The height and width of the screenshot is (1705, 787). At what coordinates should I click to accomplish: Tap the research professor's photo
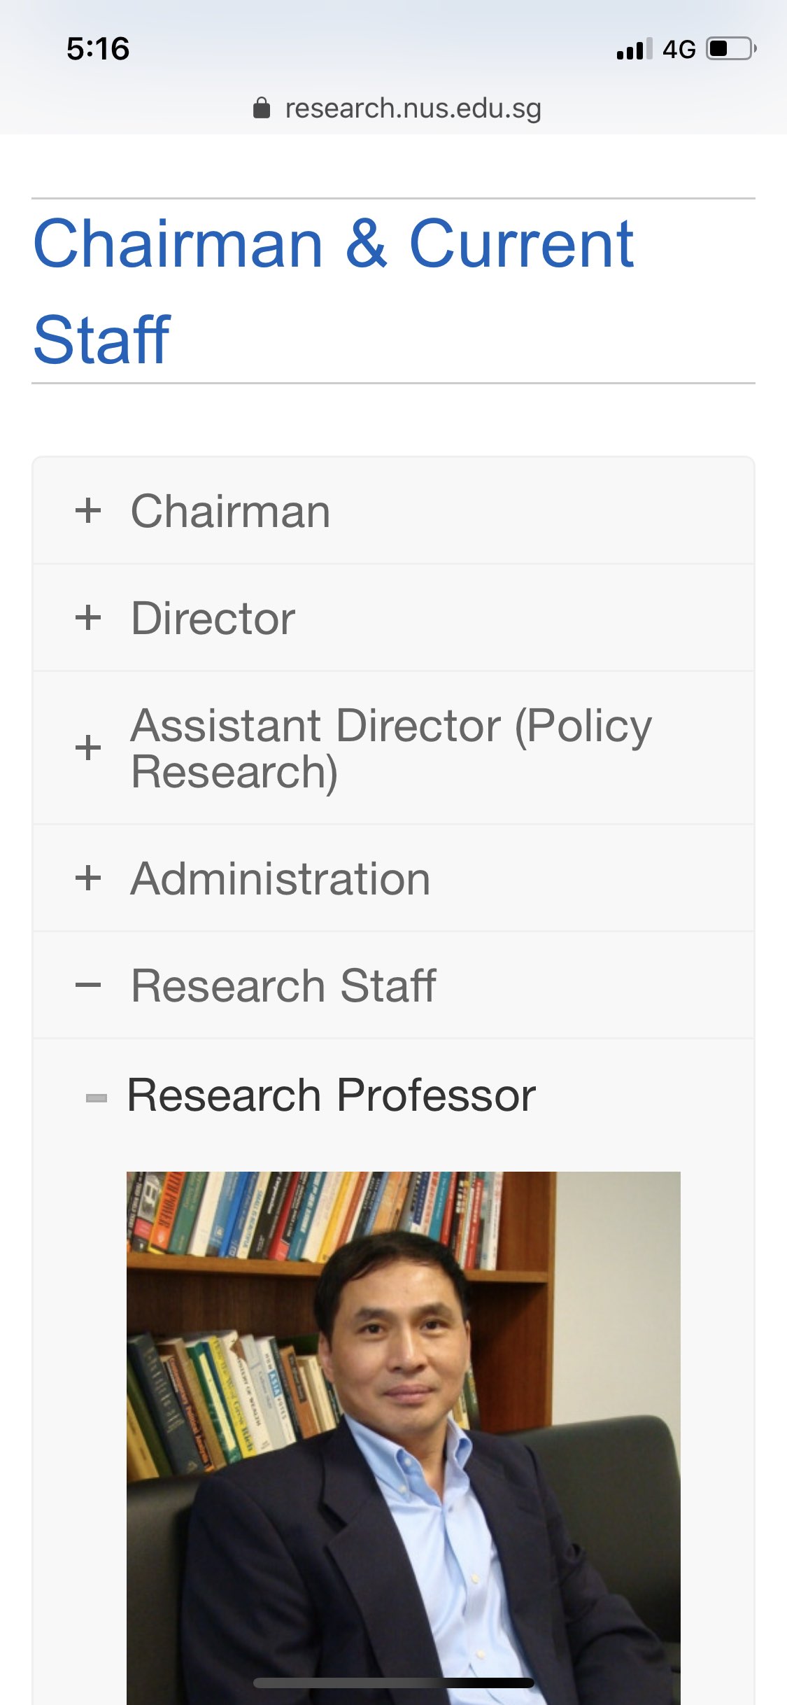[403, 1435]
